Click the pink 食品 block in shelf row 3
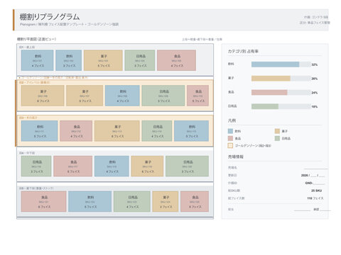This screenshot has height=255, width=341. 76,131
